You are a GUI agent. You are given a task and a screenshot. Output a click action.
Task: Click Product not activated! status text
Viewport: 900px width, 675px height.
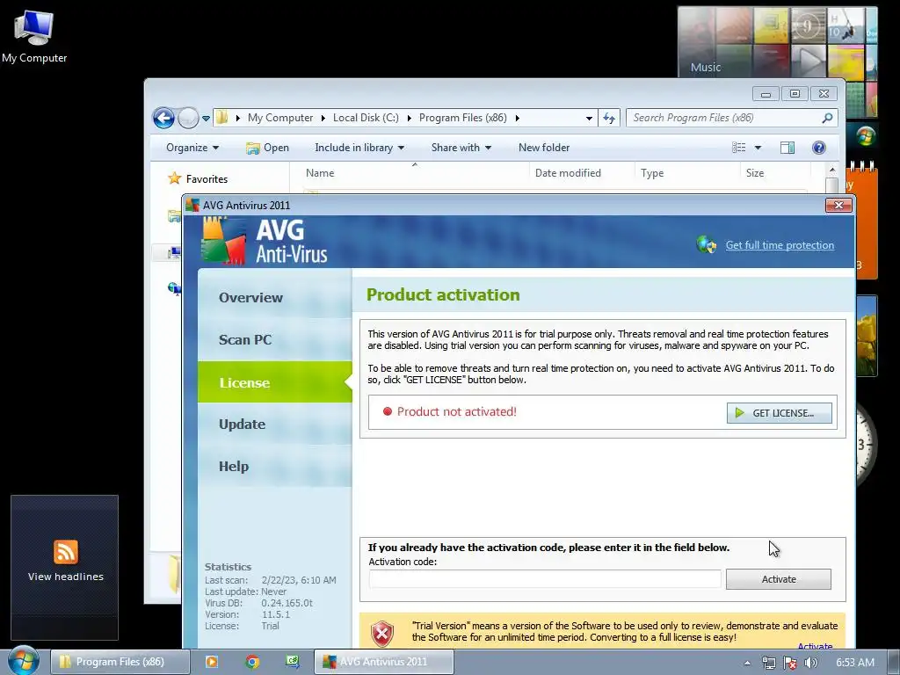(457, 411)
